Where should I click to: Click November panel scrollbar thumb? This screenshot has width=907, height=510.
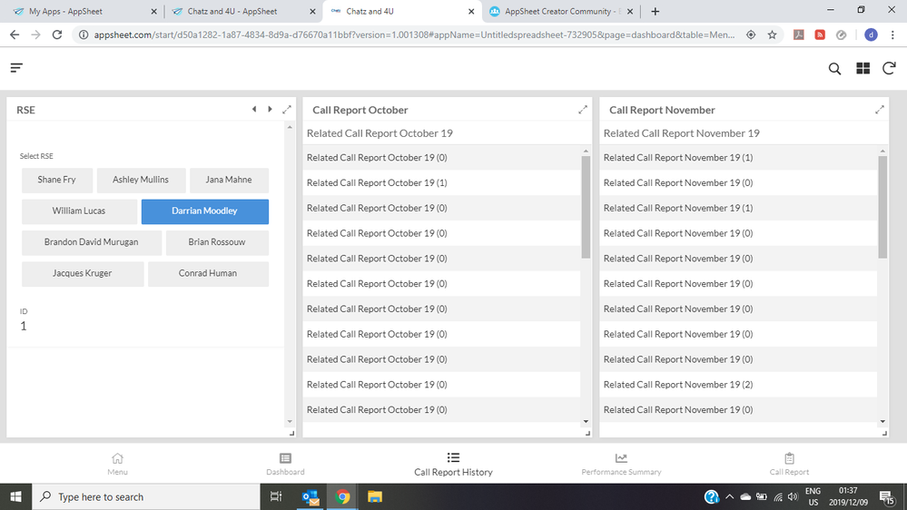click(x=882, y=207)
